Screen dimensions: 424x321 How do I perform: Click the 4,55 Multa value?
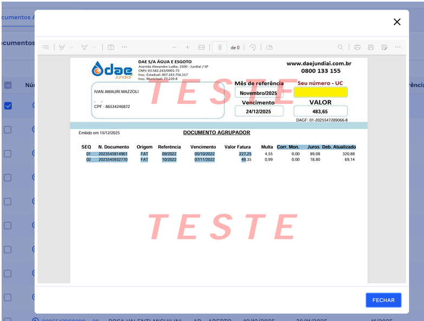[x=268, y=153]
